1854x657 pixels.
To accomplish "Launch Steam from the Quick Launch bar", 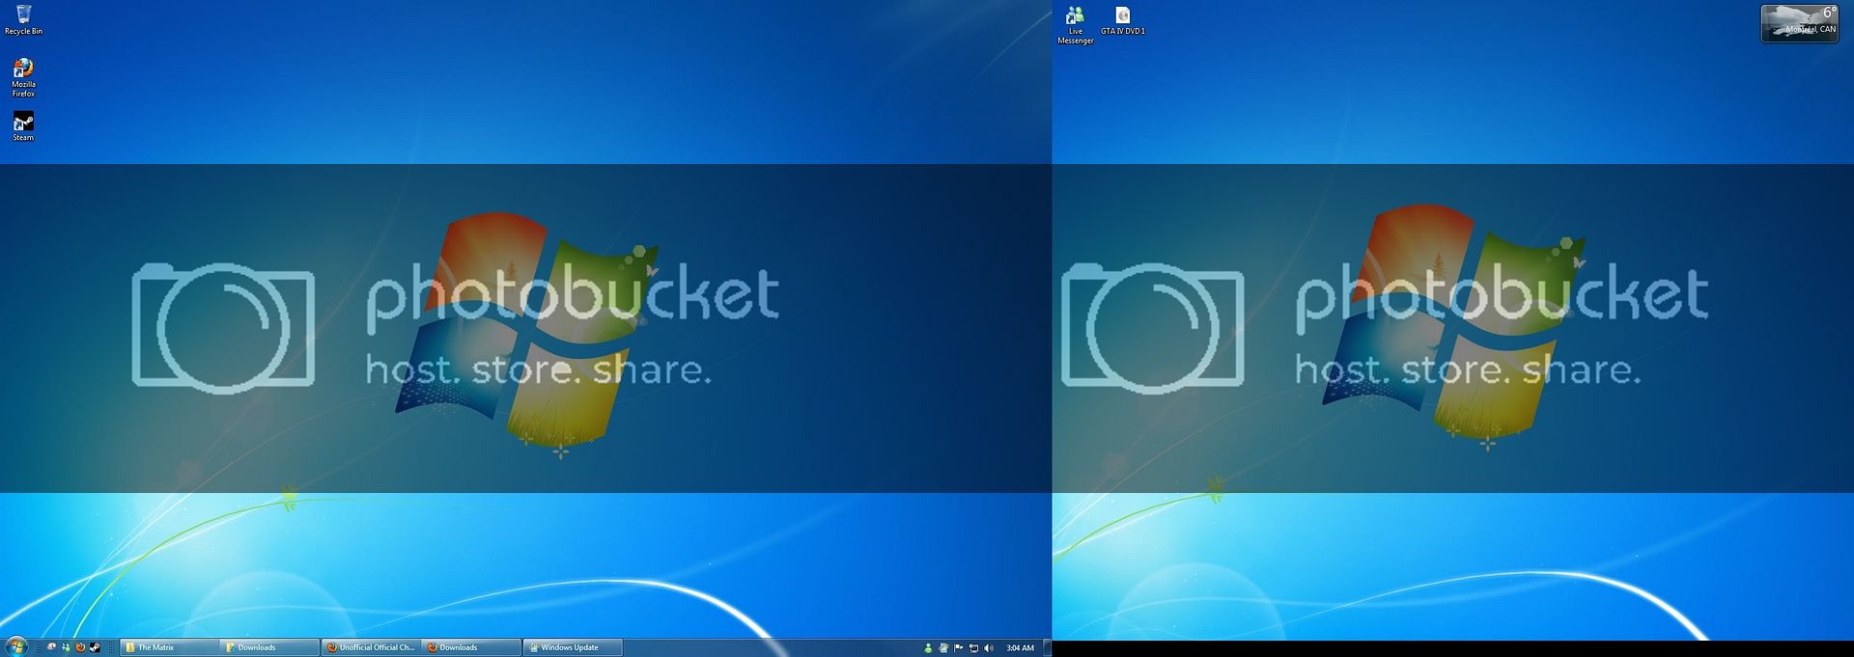I will coord(95,647).
